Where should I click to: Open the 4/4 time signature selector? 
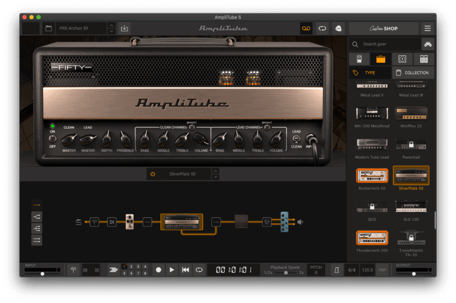coord(351,270)
